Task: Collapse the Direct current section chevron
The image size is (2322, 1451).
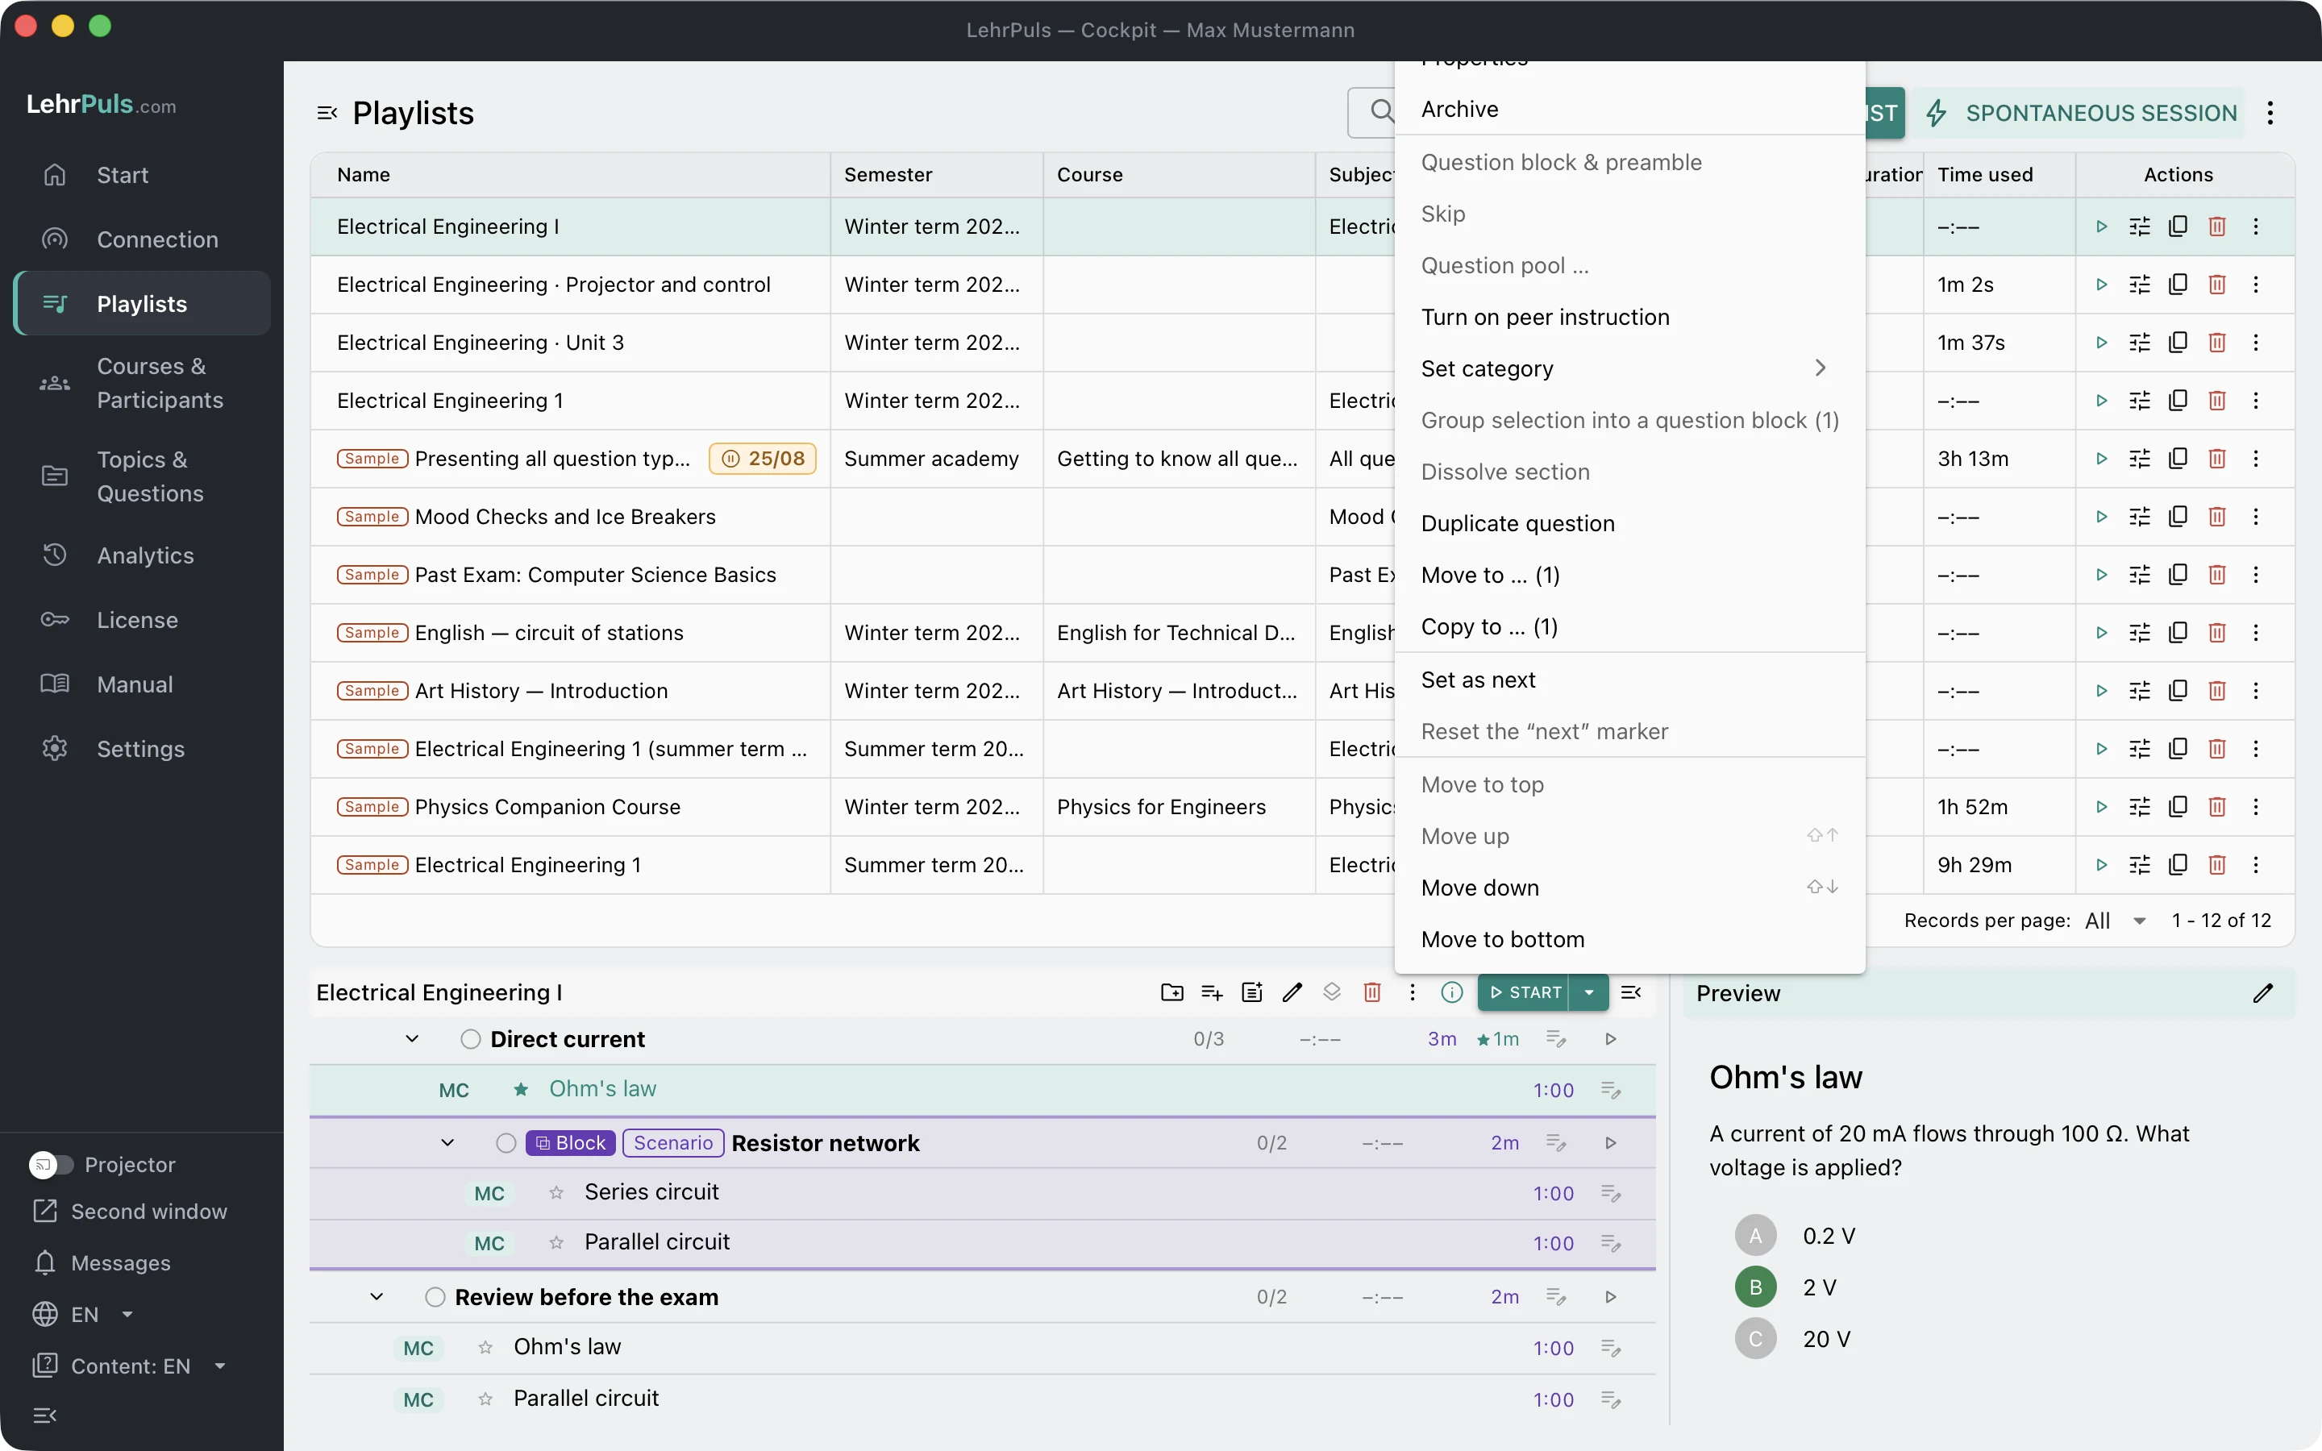Action: point(412,1039)
